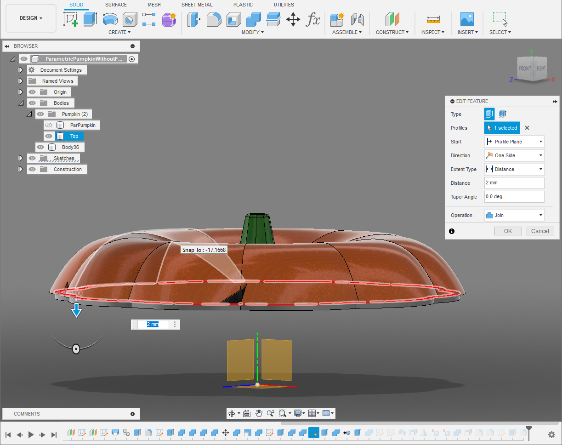Open timeline settings gear
The height and width of the screenshot is (445, 562).
(552, 434)
